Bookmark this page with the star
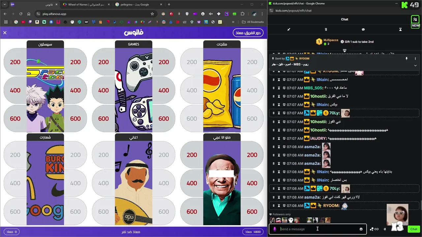 point(152,14)
